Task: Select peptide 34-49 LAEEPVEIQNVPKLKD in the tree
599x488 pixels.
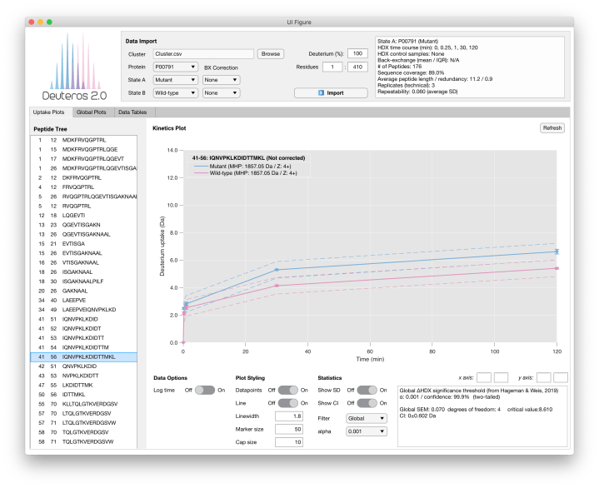Action: [77, 309]
